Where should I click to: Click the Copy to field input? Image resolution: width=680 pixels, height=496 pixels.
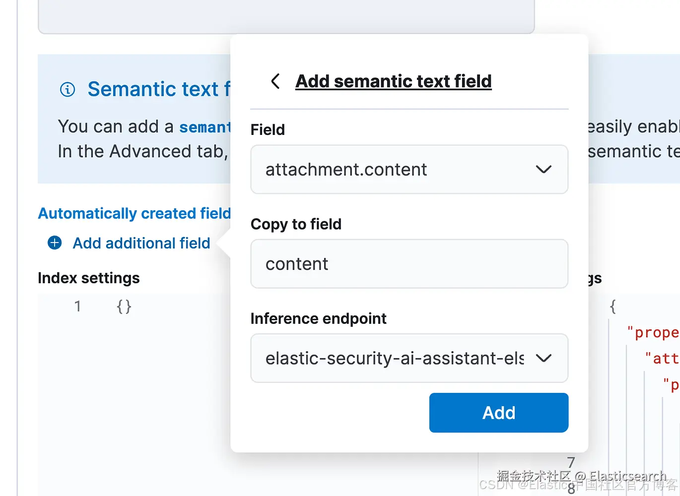(x=409, y=264)
